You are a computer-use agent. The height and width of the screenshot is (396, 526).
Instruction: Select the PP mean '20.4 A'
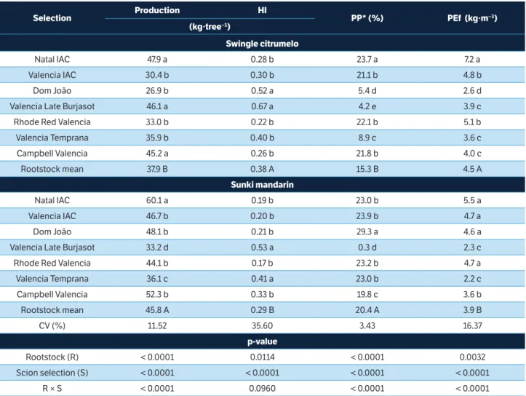tap(367, 310)
